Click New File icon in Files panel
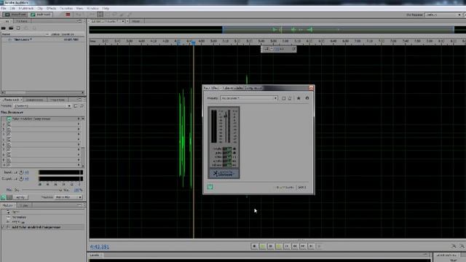 click(18, 28)
